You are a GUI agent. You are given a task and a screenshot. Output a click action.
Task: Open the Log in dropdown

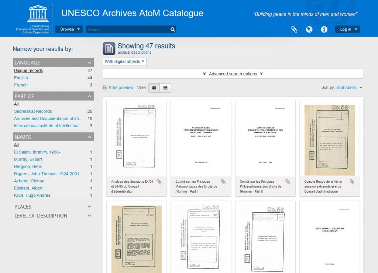[x=347, y=29]
